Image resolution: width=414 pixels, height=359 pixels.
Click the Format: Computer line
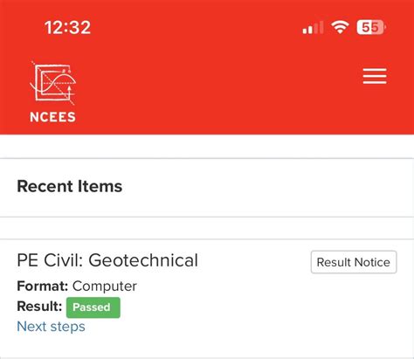click(x=77, y=287)
